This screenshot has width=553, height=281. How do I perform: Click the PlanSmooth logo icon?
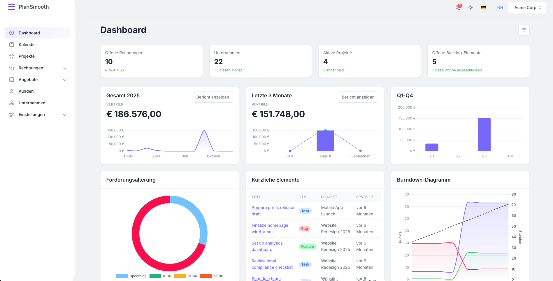coord(12,7)
